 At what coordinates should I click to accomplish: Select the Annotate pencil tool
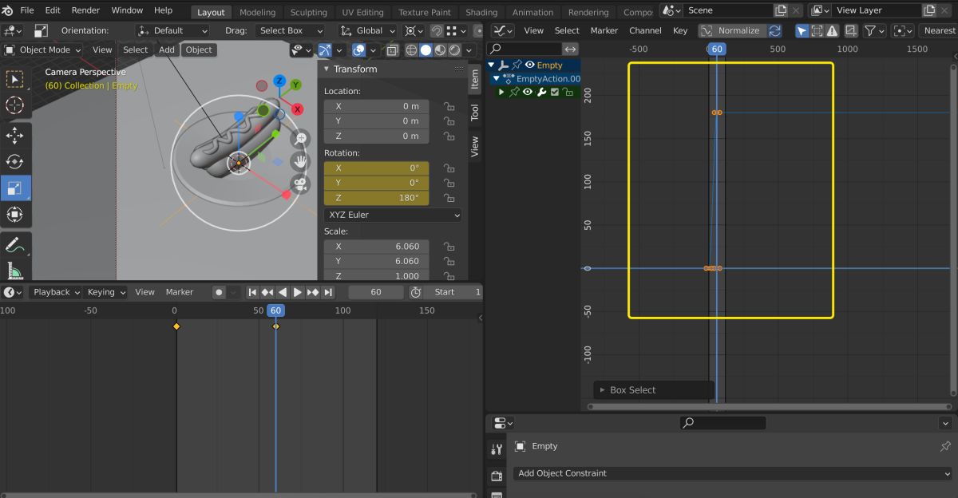click(x=15, y=243)
